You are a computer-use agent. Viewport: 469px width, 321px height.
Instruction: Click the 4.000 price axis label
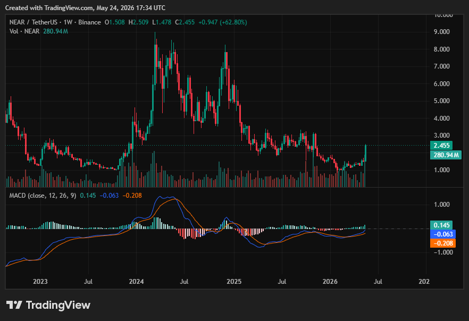(x=441, y=118)
